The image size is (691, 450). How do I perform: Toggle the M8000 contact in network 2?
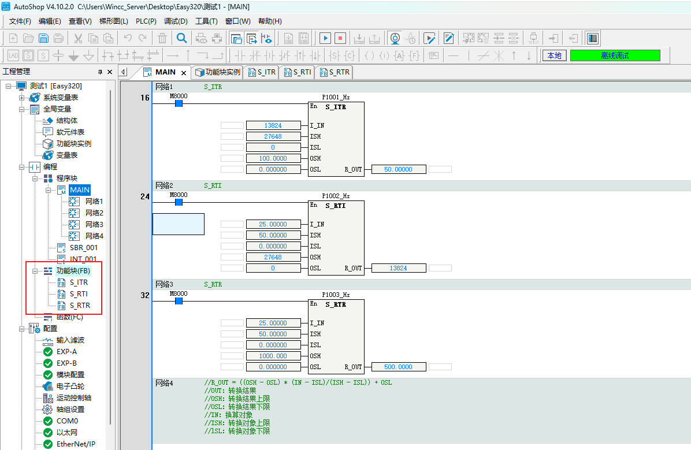tap(179, 202)
